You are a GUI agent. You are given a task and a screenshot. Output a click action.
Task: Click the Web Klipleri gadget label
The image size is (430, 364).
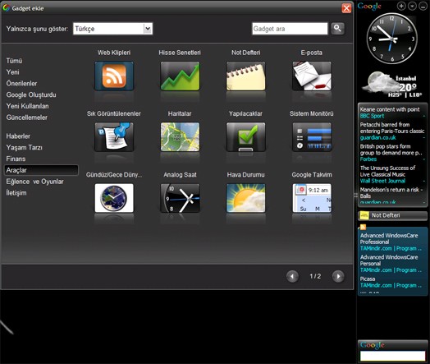114,53
